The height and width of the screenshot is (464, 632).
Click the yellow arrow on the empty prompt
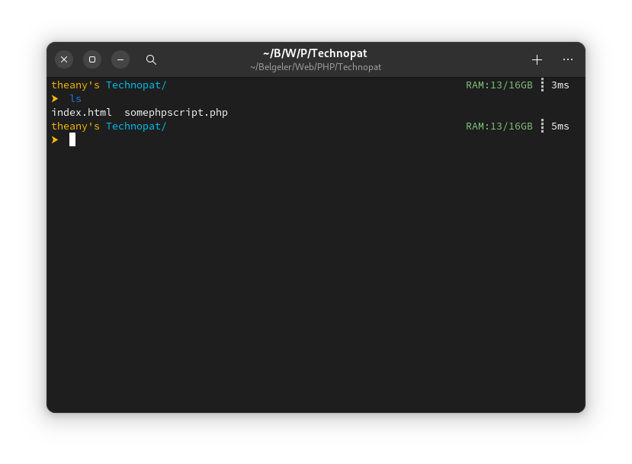[55, 139]
